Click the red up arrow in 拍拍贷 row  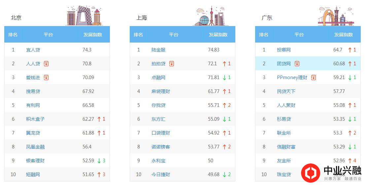click(x=224, y=64)
